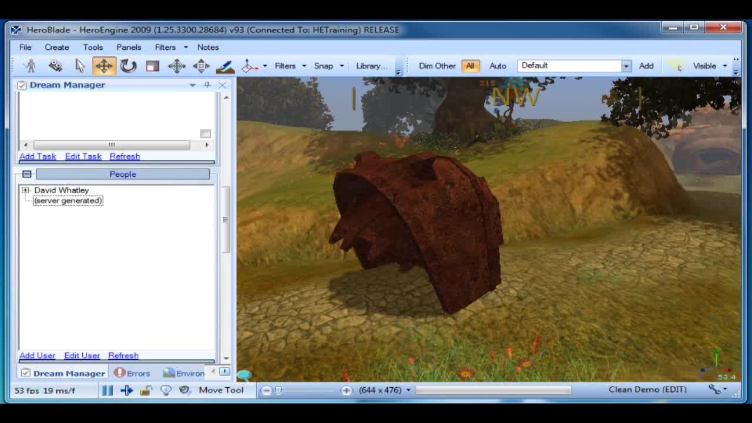The width and height of the screenshot is (752, 423).
Task: Open the Default layer dropdown
Action: 626,66
